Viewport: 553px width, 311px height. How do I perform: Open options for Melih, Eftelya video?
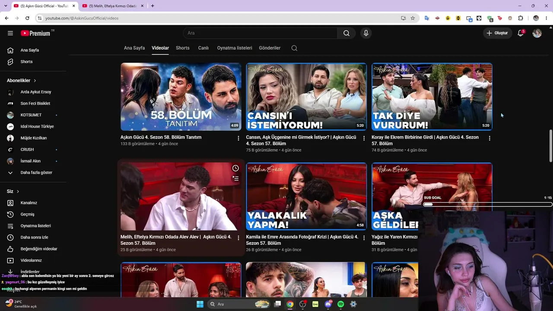[238, 238]
